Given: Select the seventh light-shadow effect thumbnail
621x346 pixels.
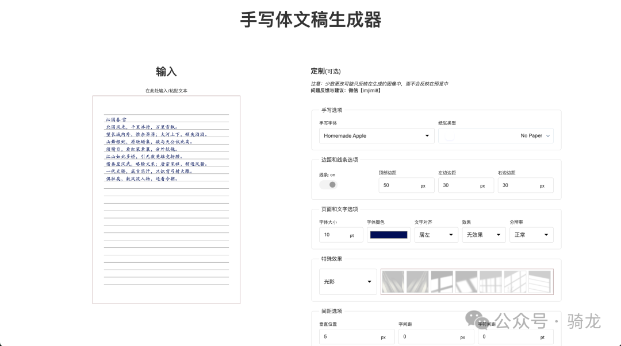Looking at the screenshot, I should click(539, 282).
